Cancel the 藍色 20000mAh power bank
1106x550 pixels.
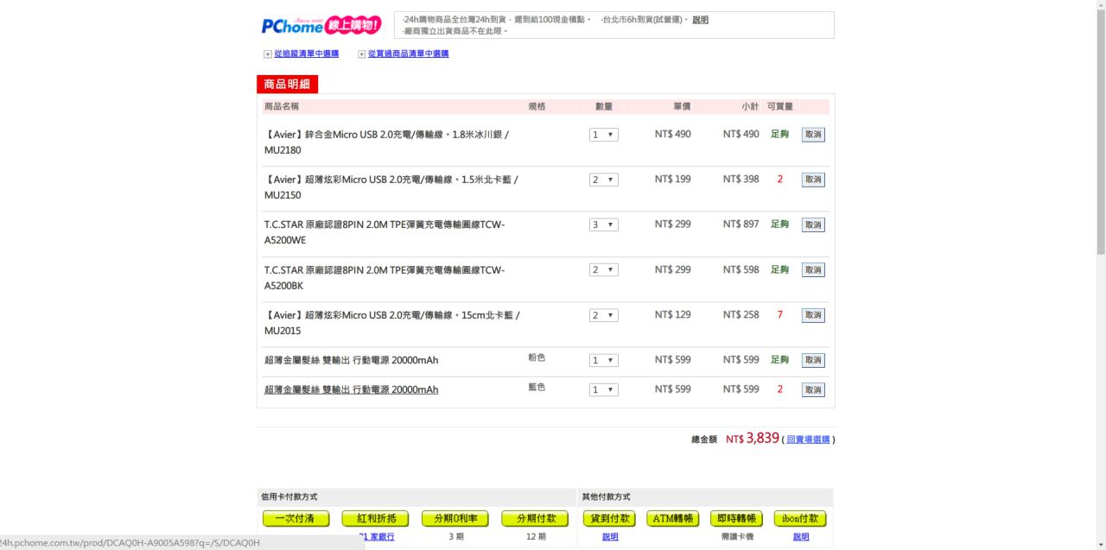(x=813, y=389)
